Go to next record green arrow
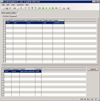Image resolution: width=100 pixels, height=101 pixels. (50, 8)
